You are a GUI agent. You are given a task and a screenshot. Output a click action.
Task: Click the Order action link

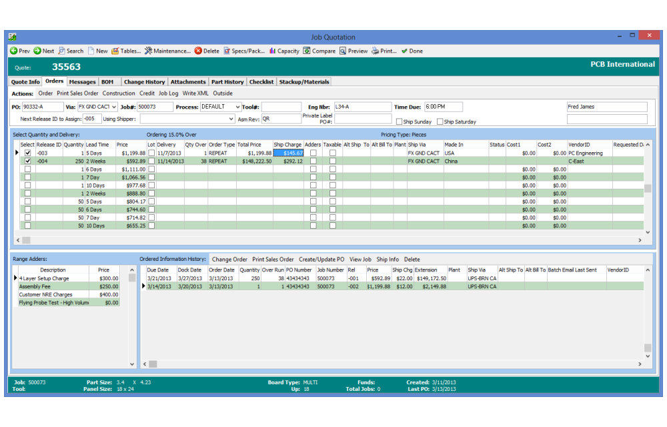tap(45, 93)
